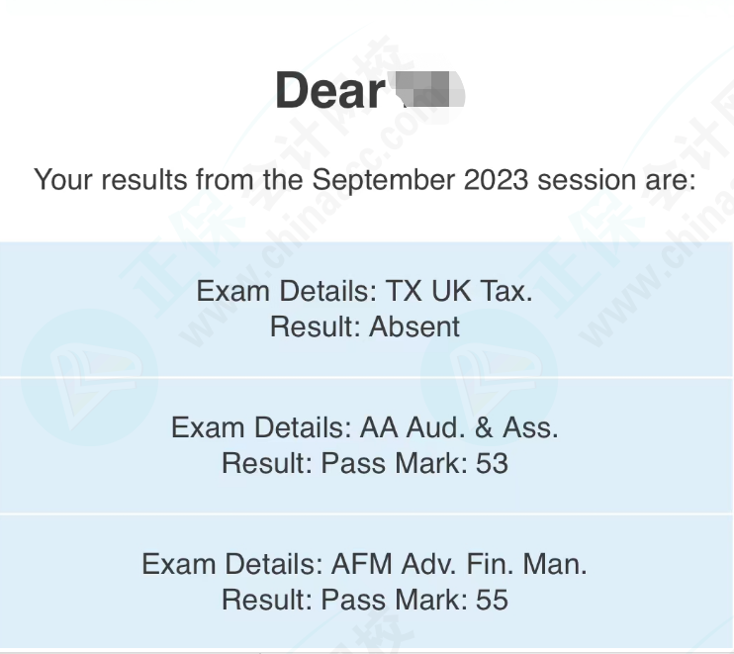734x654 pixels.
Task: Click the word "Absent" in TX result
Action: click(x=414, y=327)
